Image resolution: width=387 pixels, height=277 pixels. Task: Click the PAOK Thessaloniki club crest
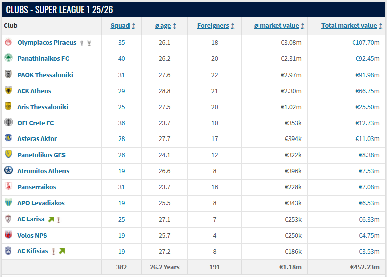[8, 74]
